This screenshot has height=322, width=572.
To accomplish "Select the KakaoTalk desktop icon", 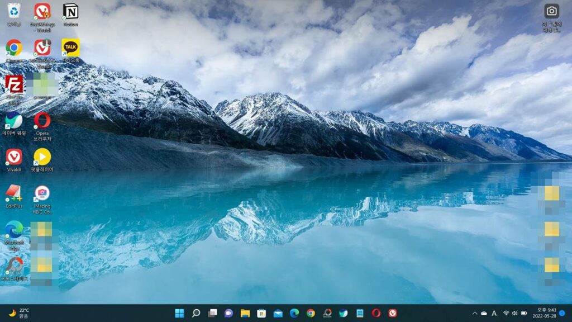I will [x=70, y=48].
